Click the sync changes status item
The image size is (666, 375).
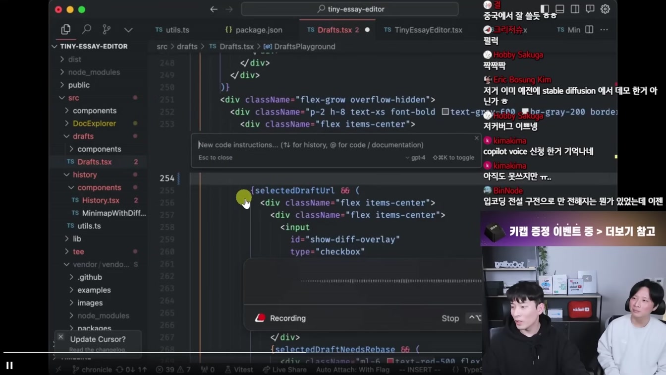(x=131, y=370)
